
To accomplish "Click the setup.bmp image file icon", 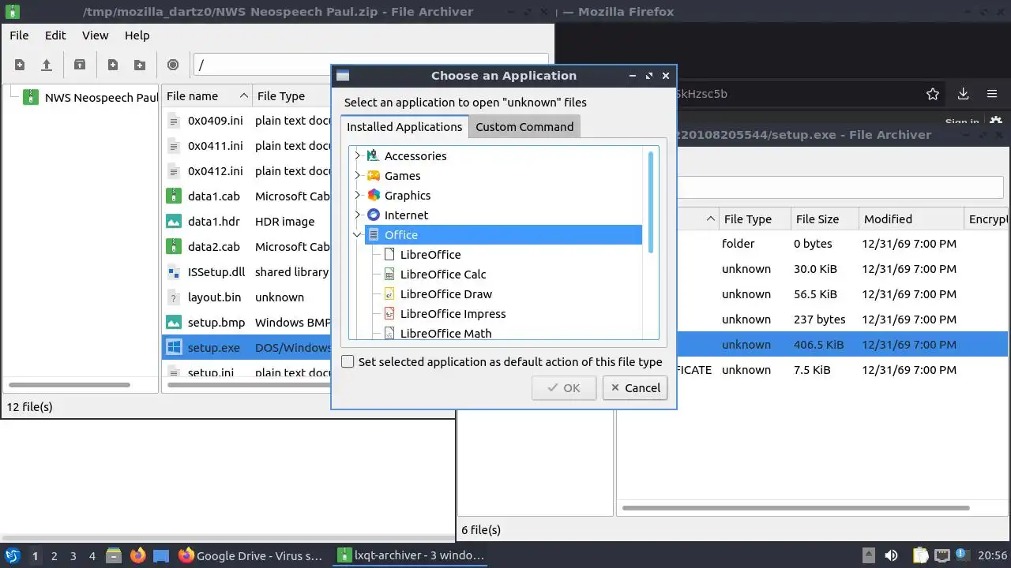I will (174, 322).
